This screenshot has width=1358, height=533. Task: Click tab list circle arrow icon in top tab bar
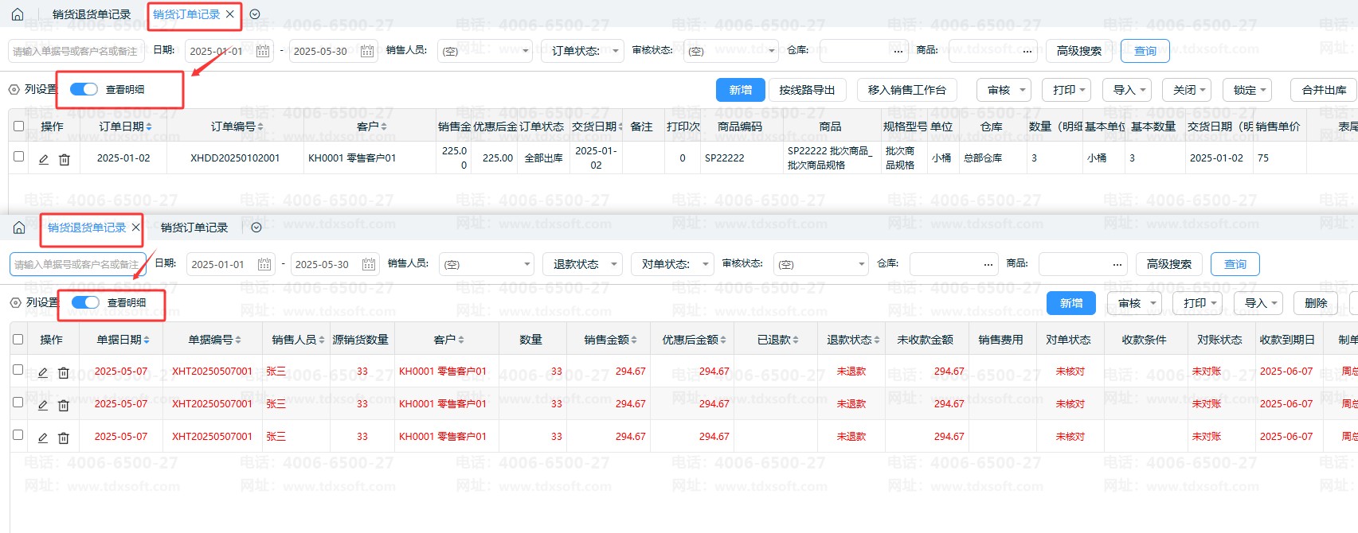[255, 14]
